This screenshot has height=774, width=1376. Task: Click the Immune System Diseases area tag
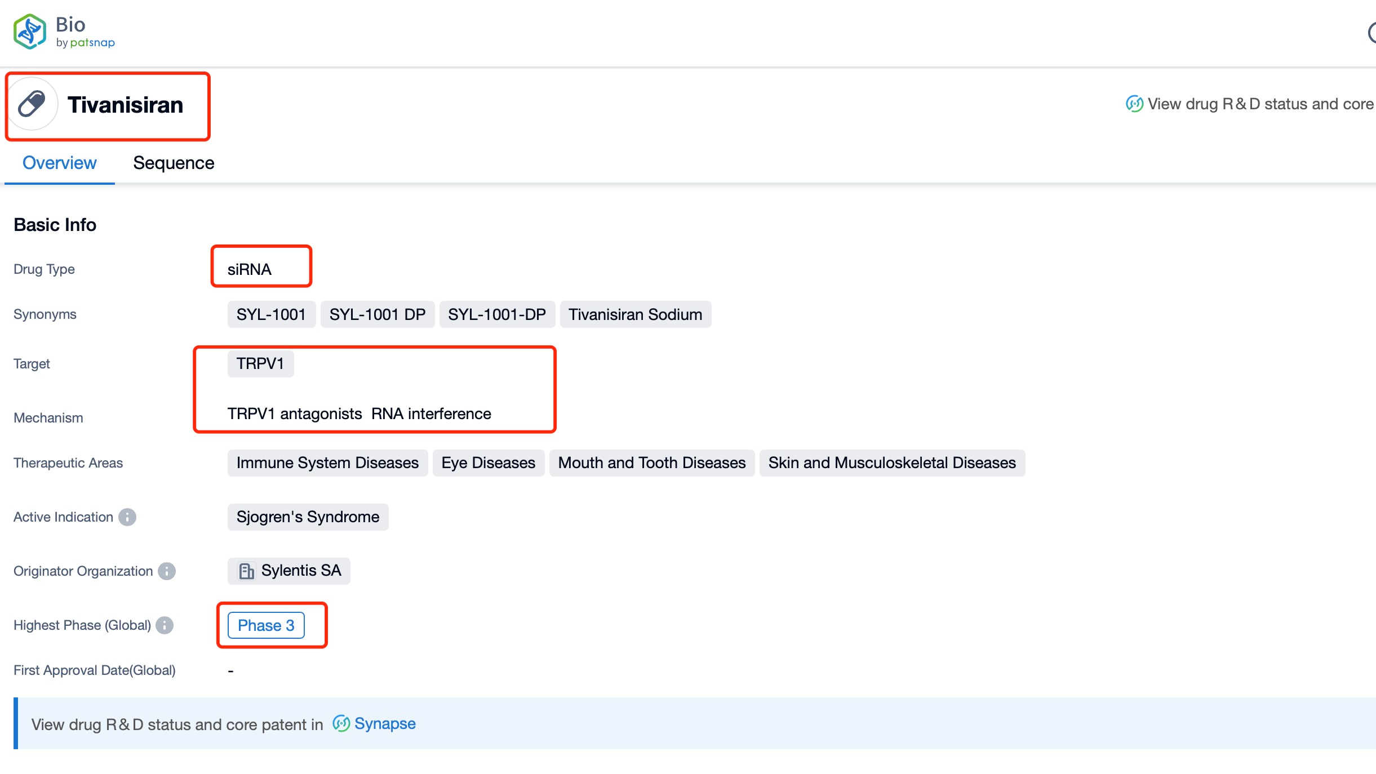(327, 463)
